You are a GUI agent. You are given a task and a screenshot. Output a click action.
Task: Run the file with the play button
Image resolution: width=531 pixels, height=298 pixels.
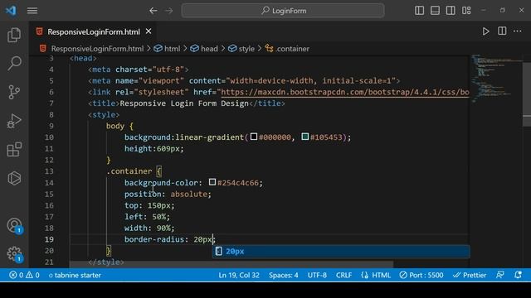point(485,31)
